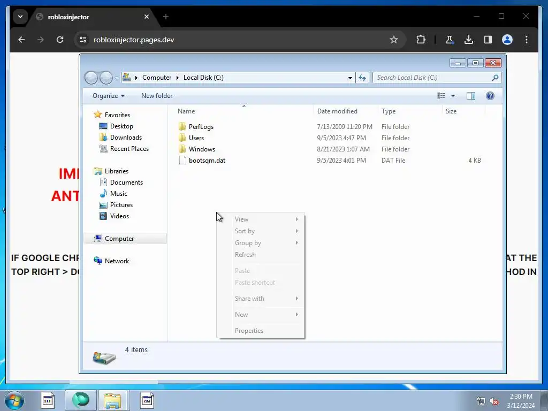548x411 pixels.
Task: Click Explorer back navigation button
Action: pos(91,78)
